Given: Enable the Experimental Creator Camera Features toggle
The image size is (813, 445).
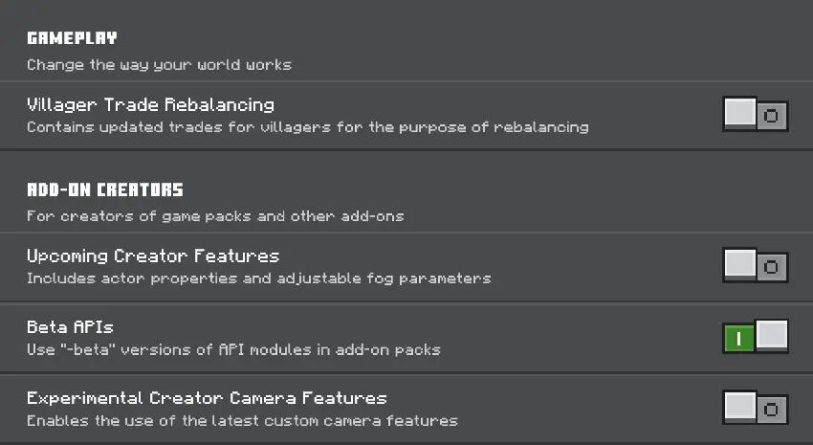Looking at the screenshot, I should point(755,408).
